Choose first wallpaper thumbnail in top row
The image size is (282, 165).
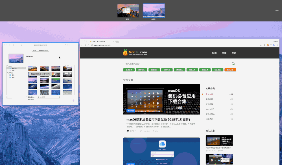pyautogui.click(x=33, y=68)
